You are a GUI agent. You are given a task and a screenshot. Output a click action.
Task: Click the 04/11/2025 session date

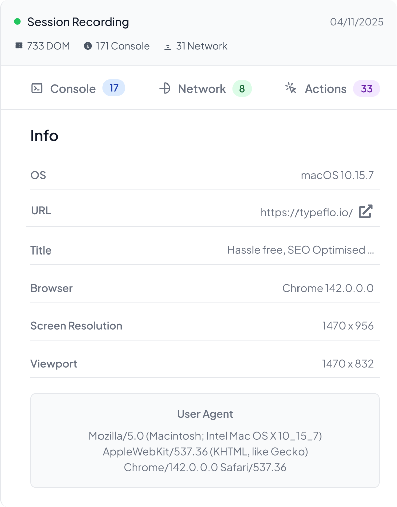point(356,22)
